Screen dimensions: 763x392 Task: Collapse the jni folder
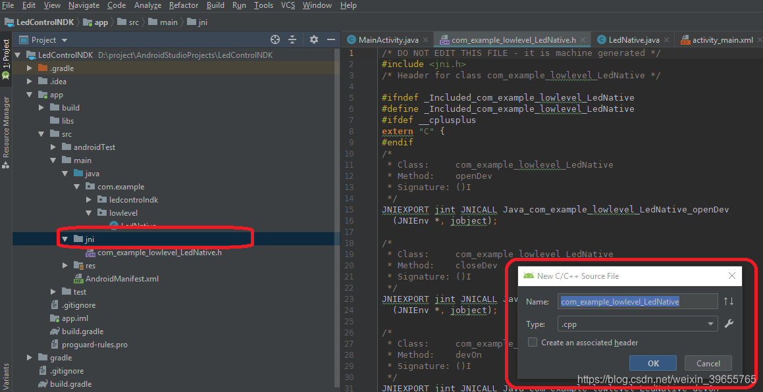point(65,239)
